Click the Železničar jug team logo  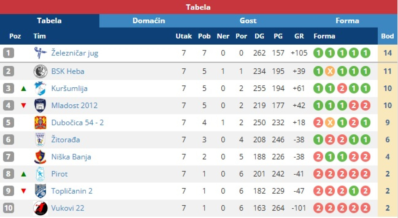(40, 53)
